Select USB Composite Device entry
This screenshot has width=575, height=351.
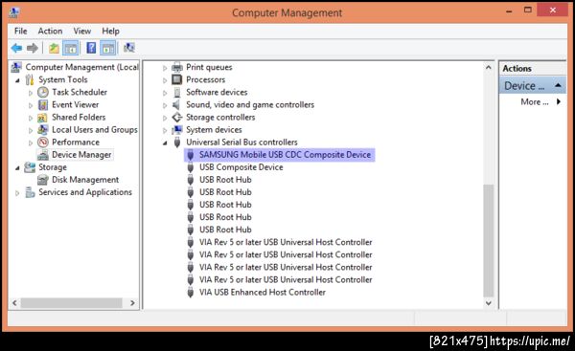241,167
